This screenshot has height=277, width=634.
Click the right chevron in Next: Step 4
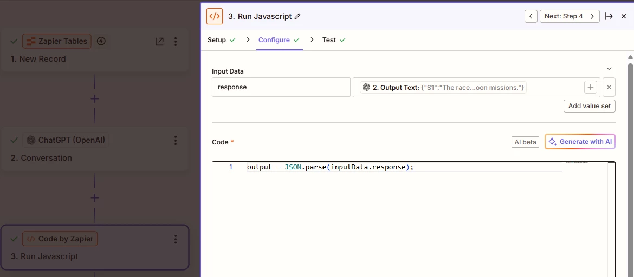pyautogui.click(x=592, y=17)
